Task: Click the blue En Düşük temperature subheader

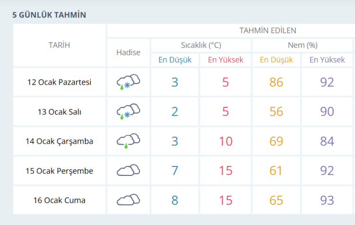Action: tap(175, 60)
